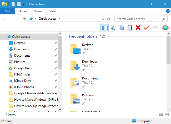171x124 pixels.
Task: Click the orange checkmark Rename icon
Action: tap(146, 28)
